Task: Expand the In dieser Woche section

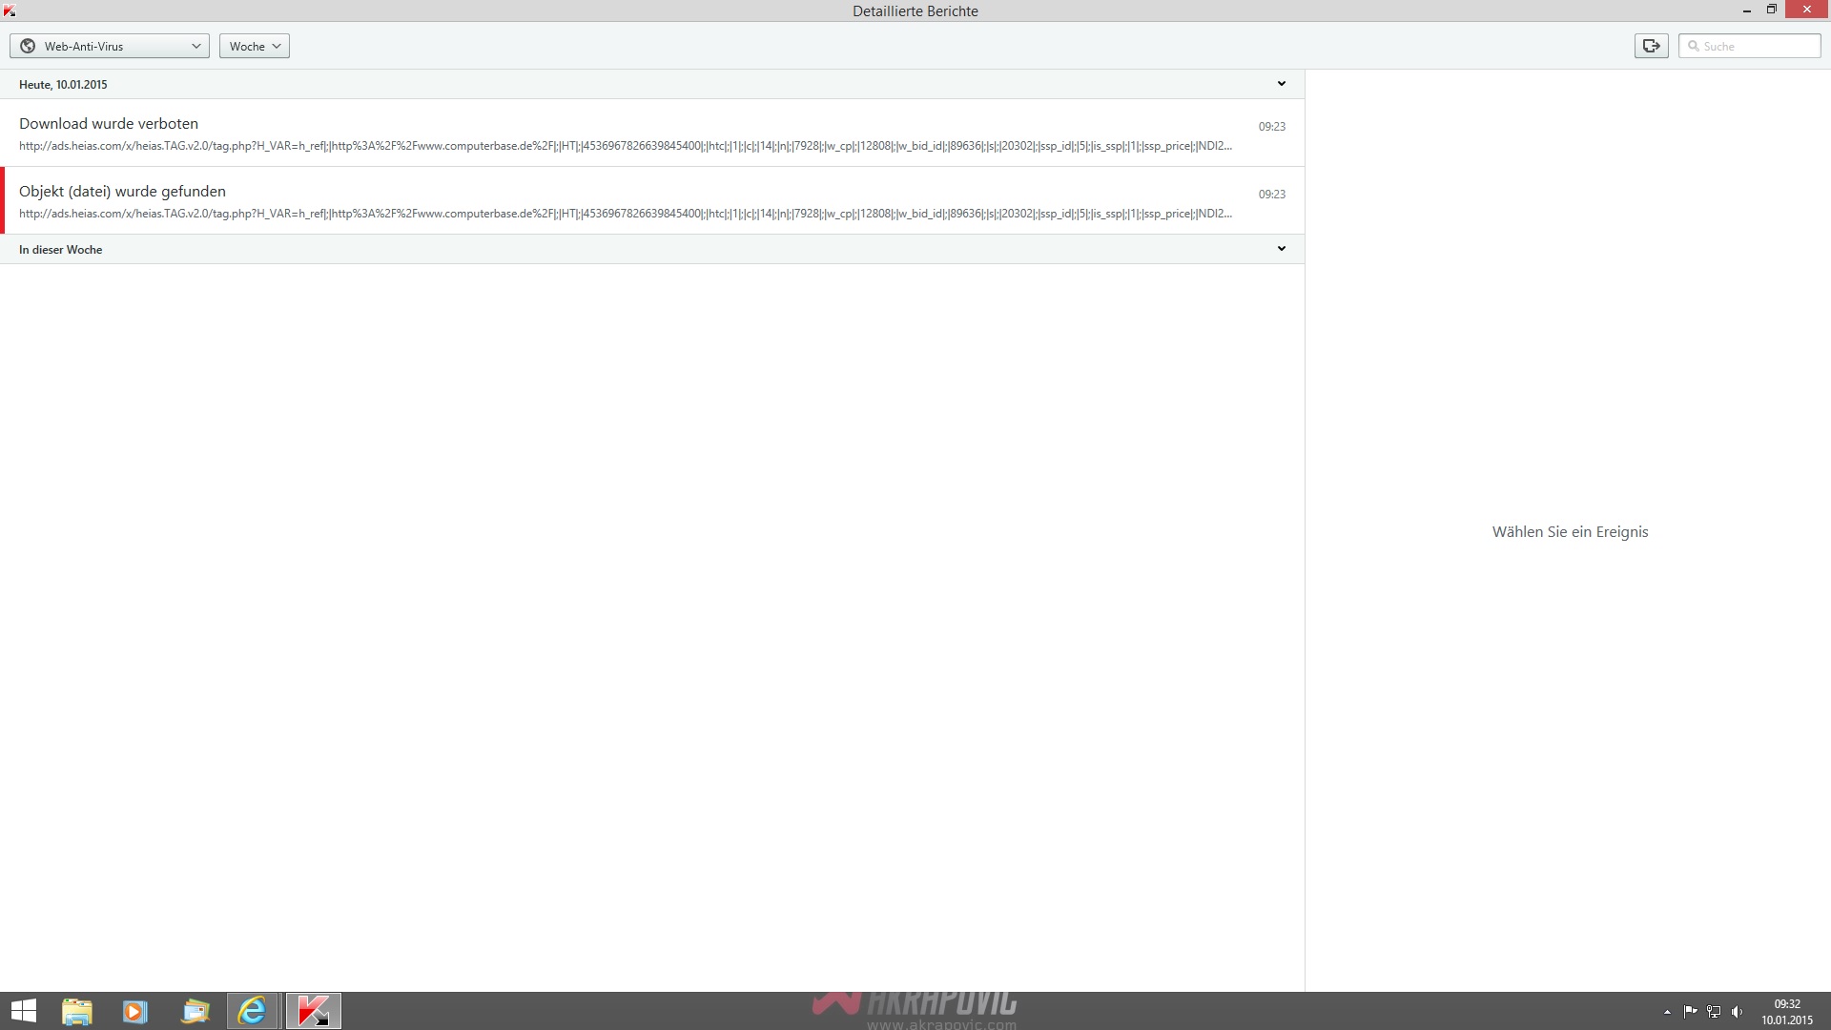Action: 1281,249
